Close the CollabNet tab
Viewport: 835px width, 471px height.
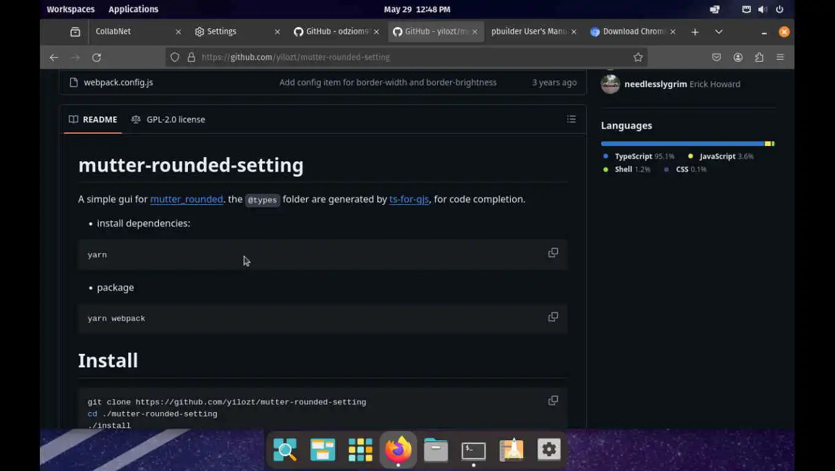[x=178, y=32]
